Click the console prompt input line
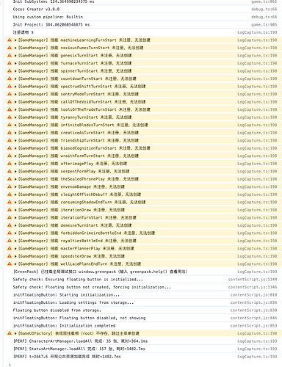 point(145,365)
